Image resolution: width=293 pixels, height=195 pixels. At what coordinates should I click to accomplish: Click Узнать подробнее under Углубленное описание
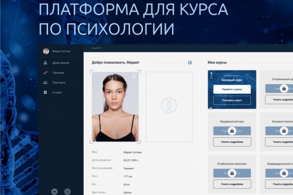click(x=232, y=184)
